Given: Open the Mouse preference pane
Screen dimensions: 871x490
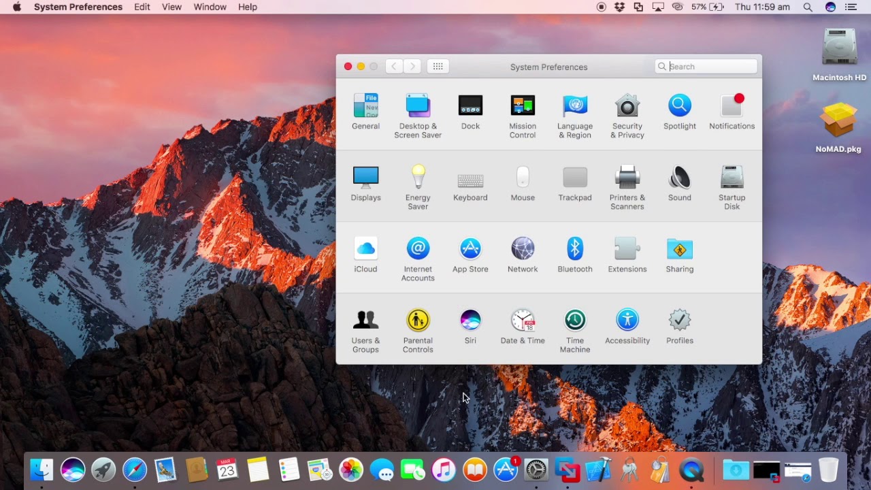Looking at the screenshot, I should coord(523,183).
